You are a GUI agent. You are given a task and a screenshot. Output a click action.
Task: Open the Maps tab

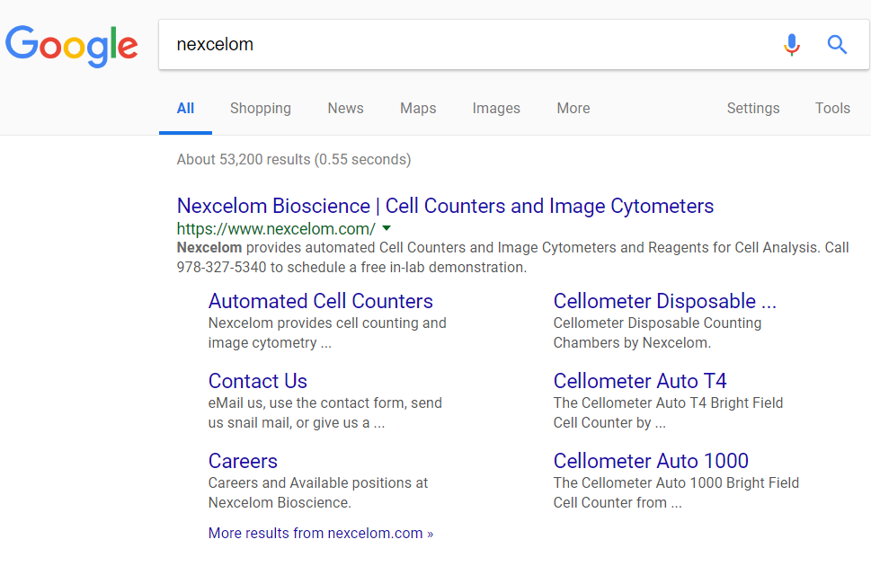tap(418, 109)
